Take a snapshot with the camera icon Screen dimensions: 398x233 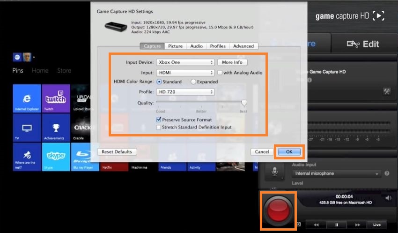click(299, 224)
